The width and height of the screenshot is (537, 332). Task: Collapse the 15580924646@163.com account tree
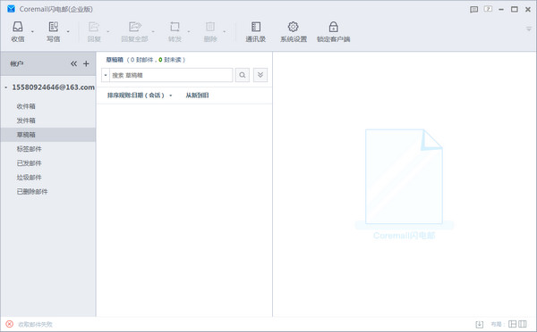tap(6, 87)
